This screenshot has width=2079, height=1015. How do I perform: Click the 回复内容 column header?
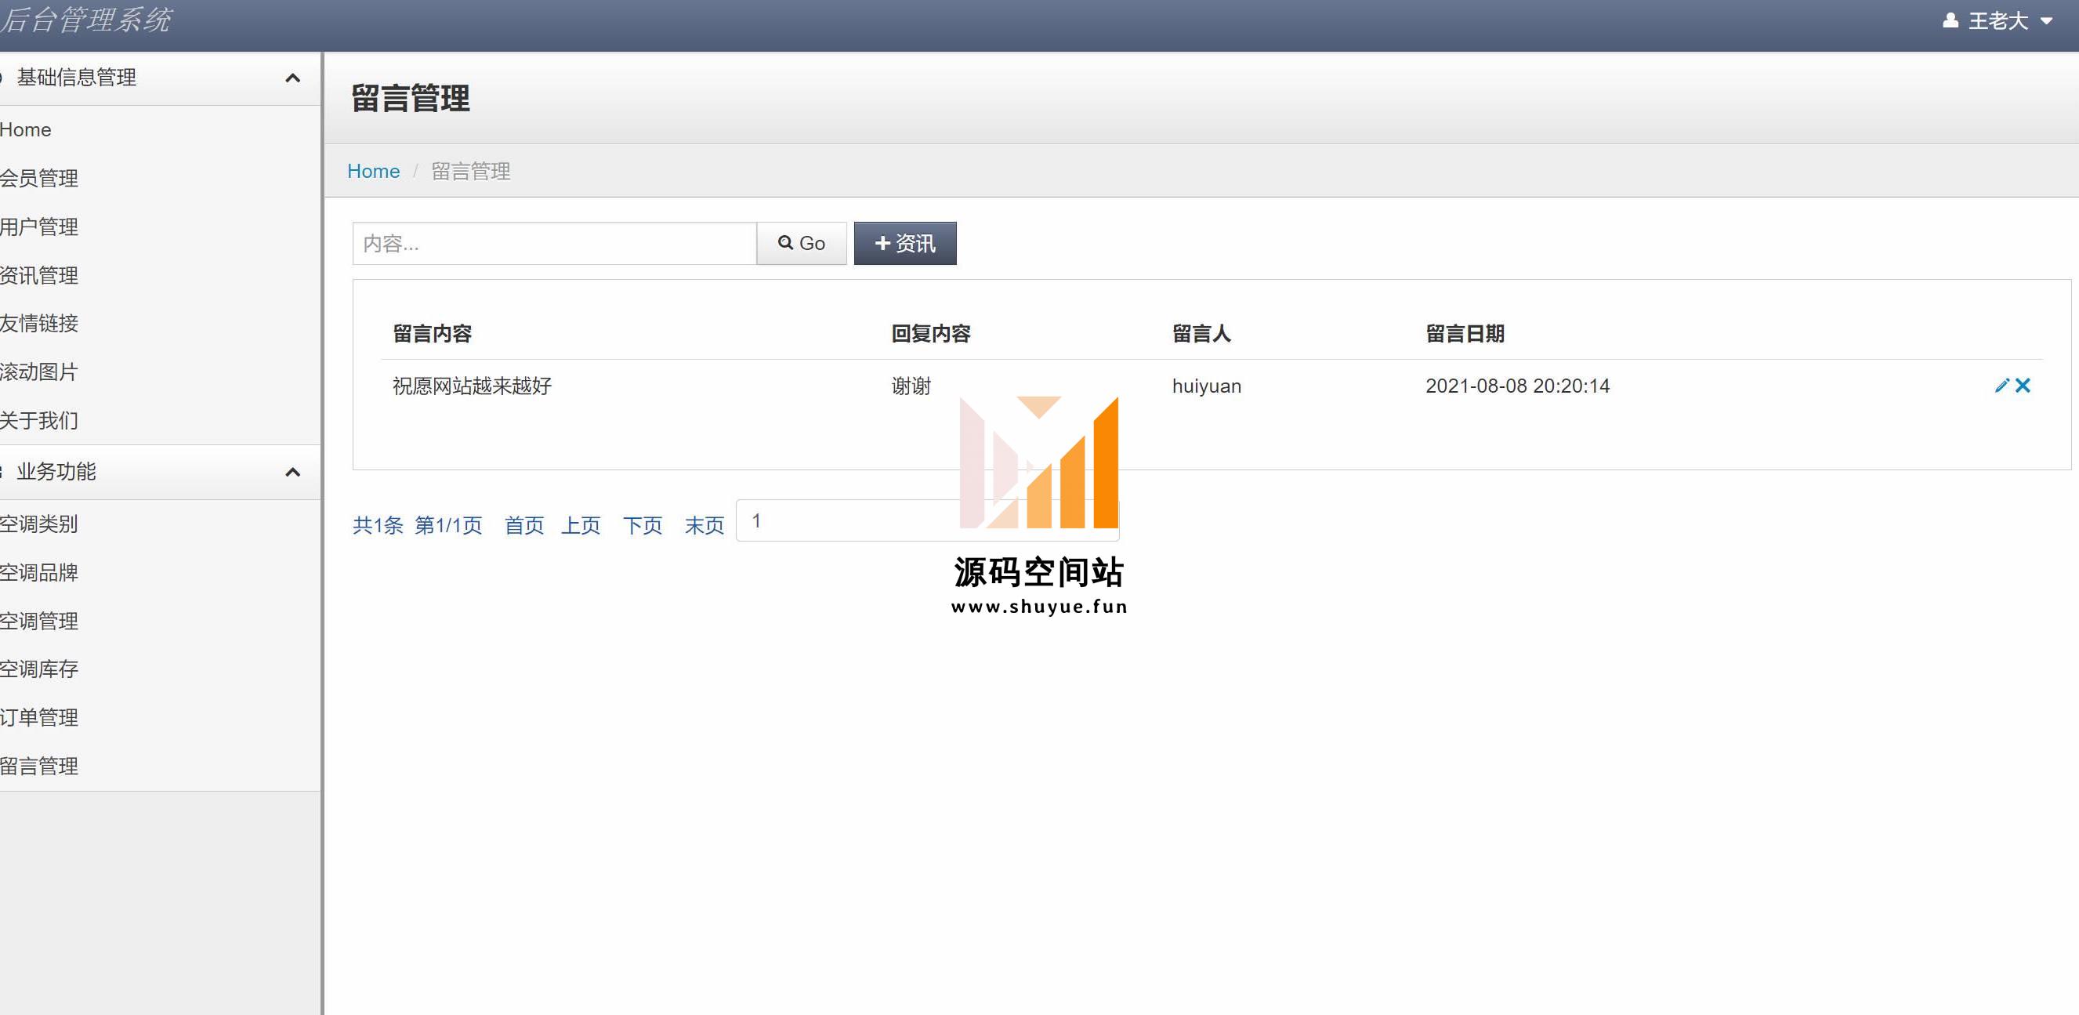930,333
